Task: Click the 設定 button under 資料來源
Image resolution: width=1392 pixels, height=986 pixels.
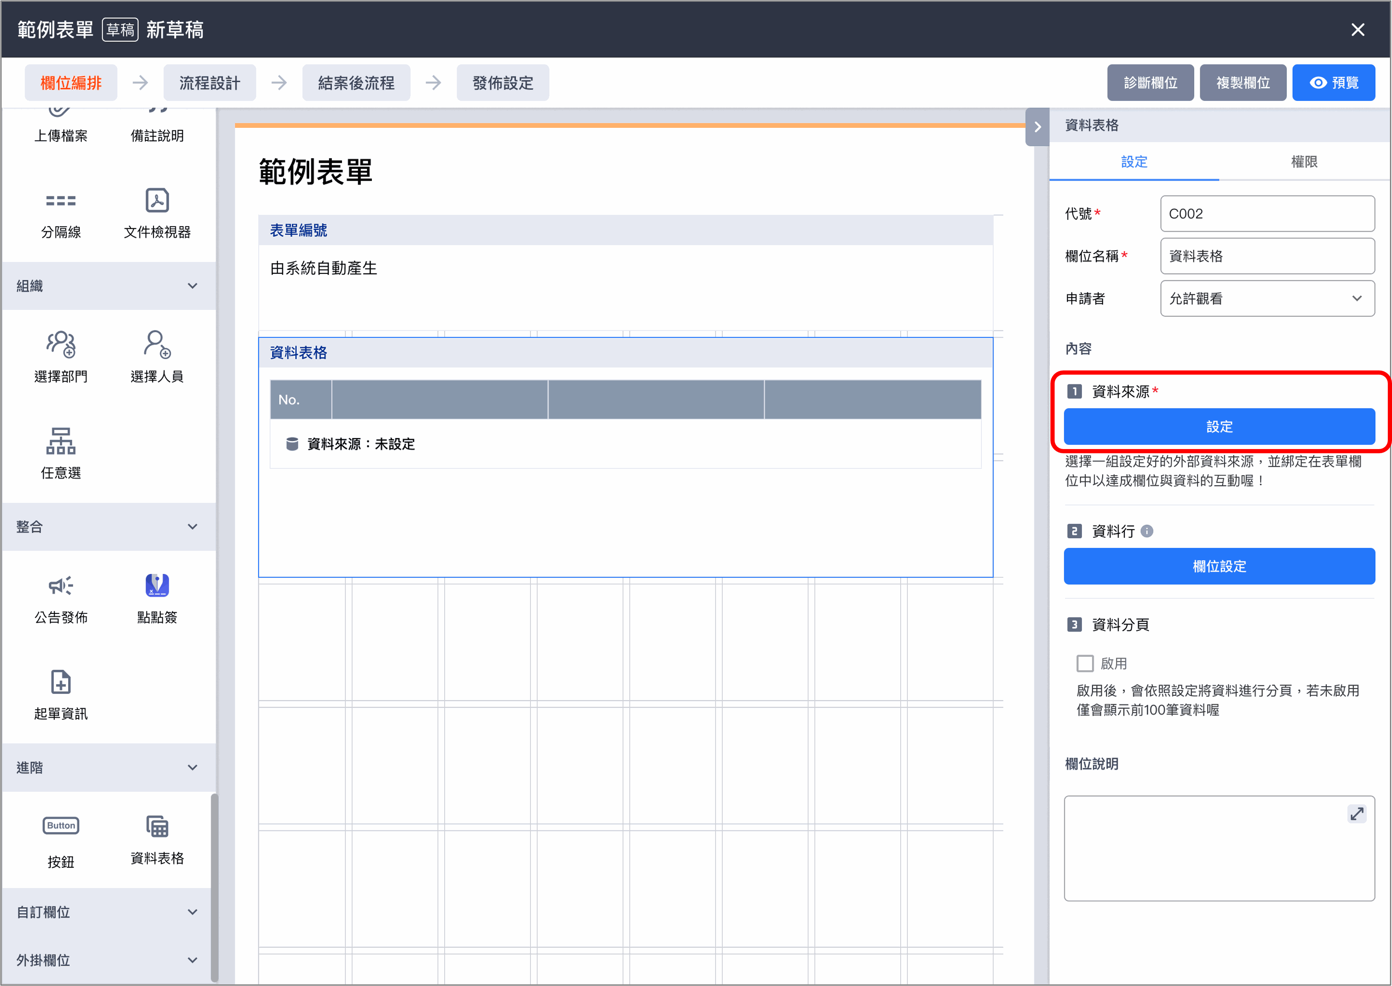Action: point(1219,426)
